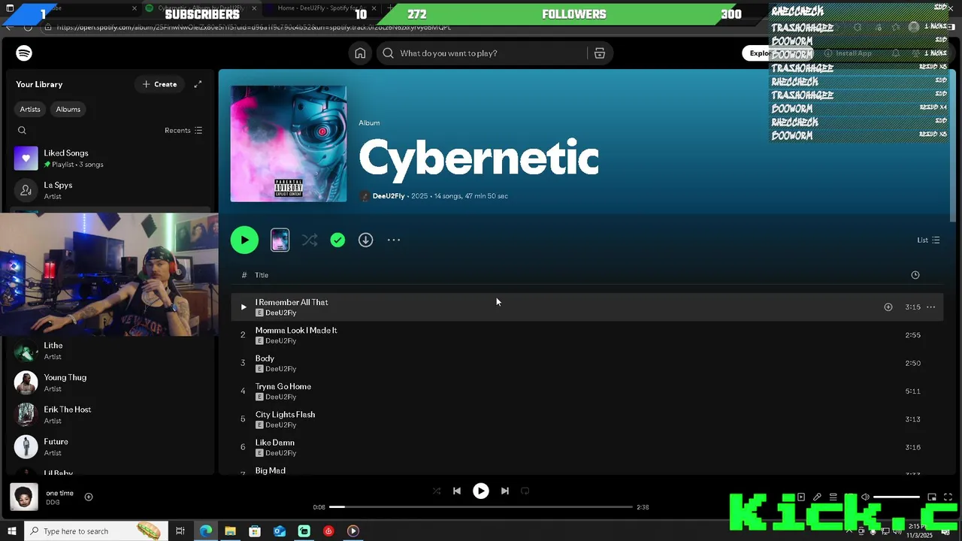
Task: Click the duration clock column header
Action: tap(915, 275)
